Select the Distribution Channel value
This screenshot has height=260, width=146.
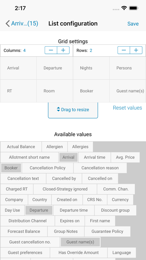[28, 221]
